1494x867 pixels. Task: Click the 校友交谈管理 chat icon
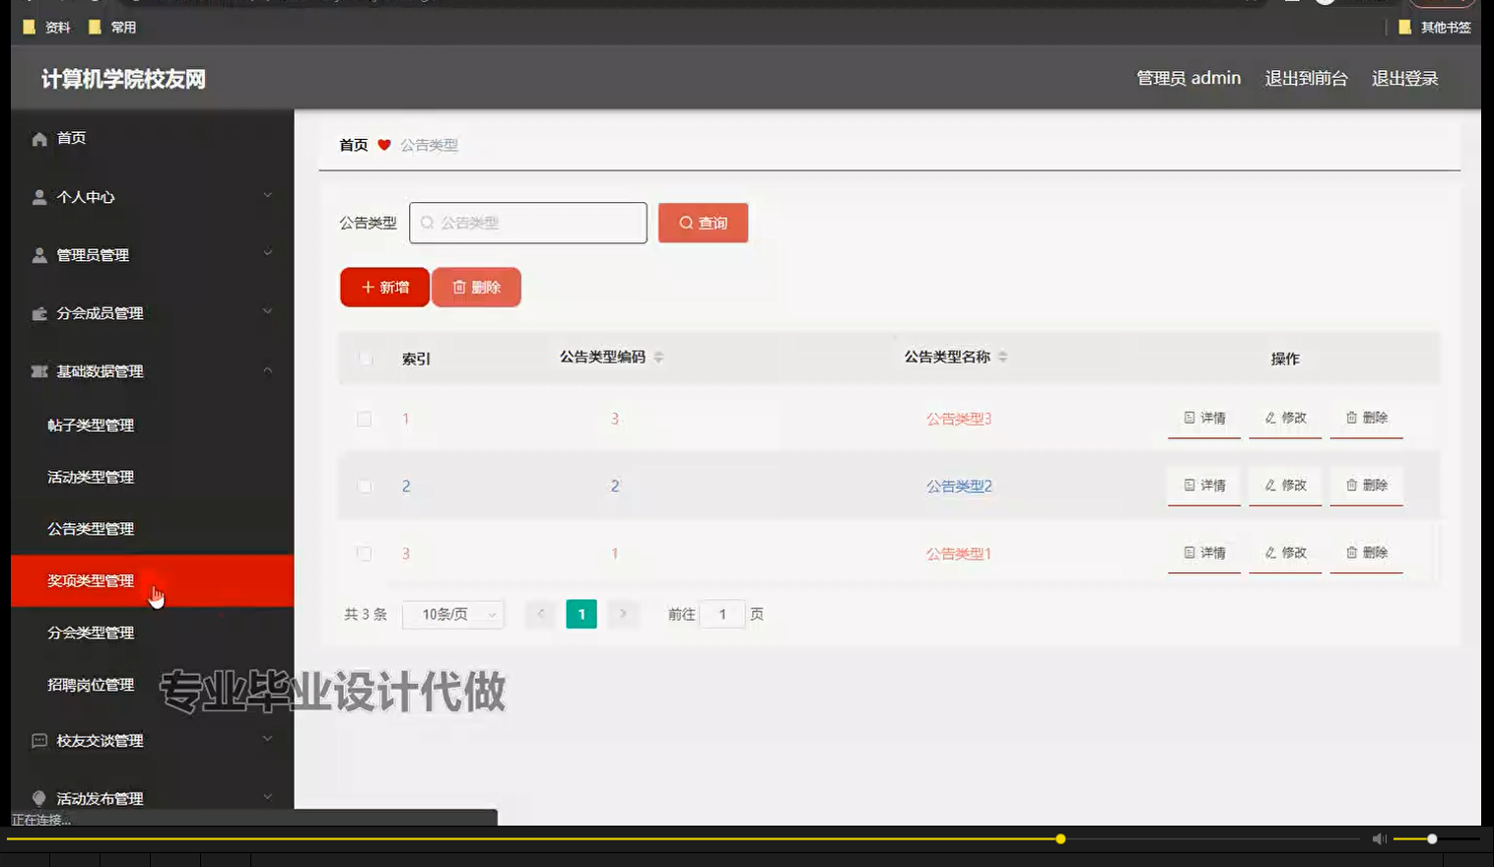[37, 740]
